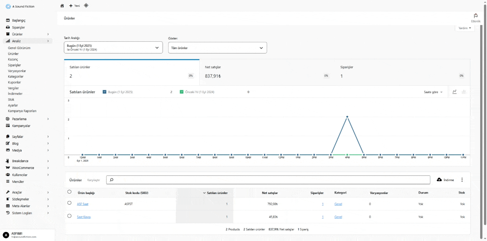Image resolution: width=487 pixels, height=241 pixels.
Task: Open Kuponlar in the Analiz submenu
Action: point(14,82)
